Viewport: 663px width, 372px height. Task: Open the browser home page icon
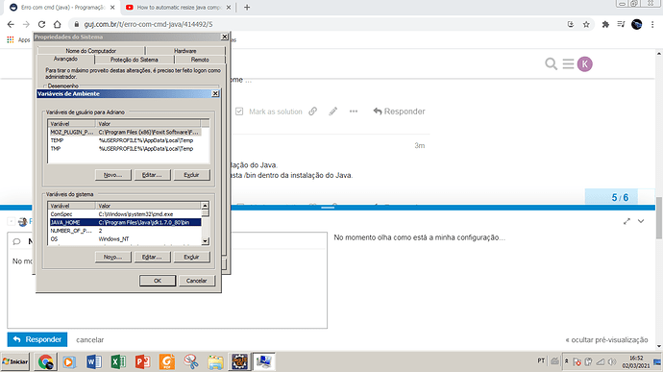coord(57,25)
